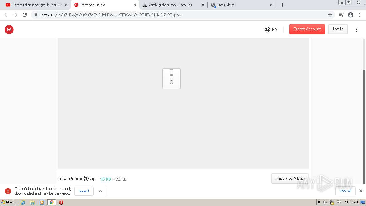Close the downloads bar
Viewport: 366px width, 206px height.
click(361, 191)
